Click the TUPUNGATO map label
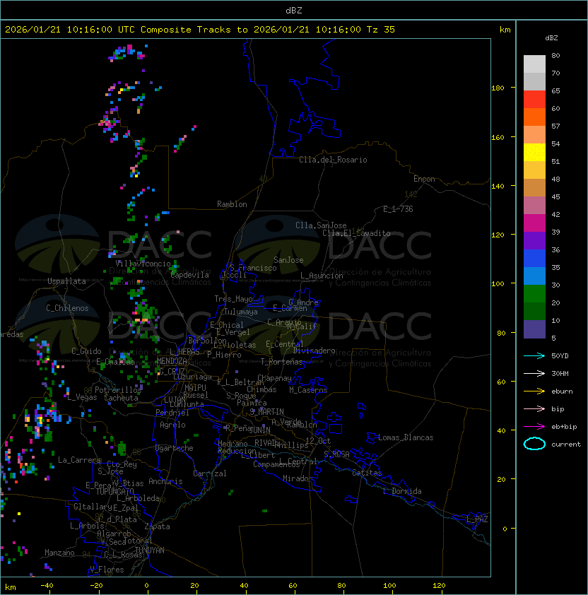The image size is (588, 595). [114, 491]
